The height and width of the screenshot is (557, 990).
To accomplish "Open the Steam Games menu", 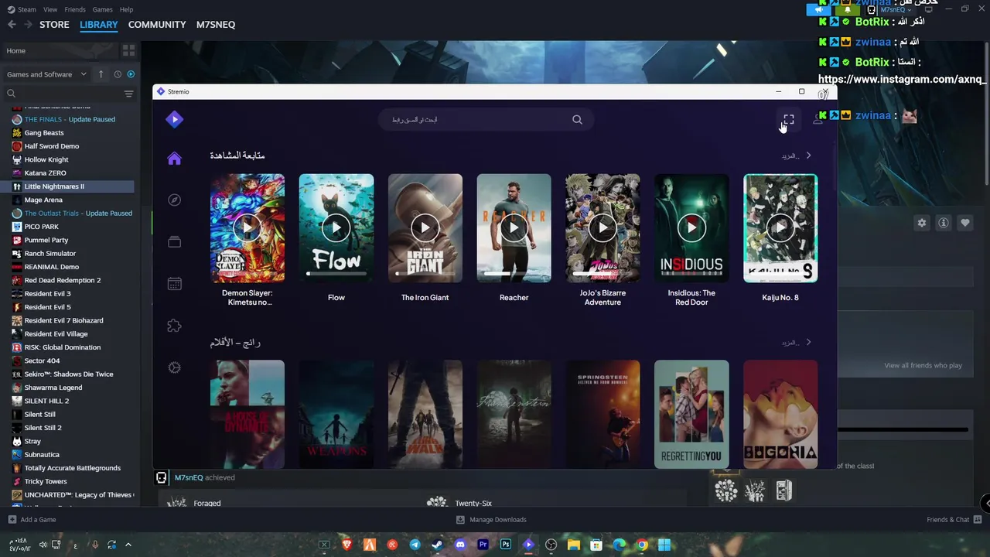I will 102,9.
